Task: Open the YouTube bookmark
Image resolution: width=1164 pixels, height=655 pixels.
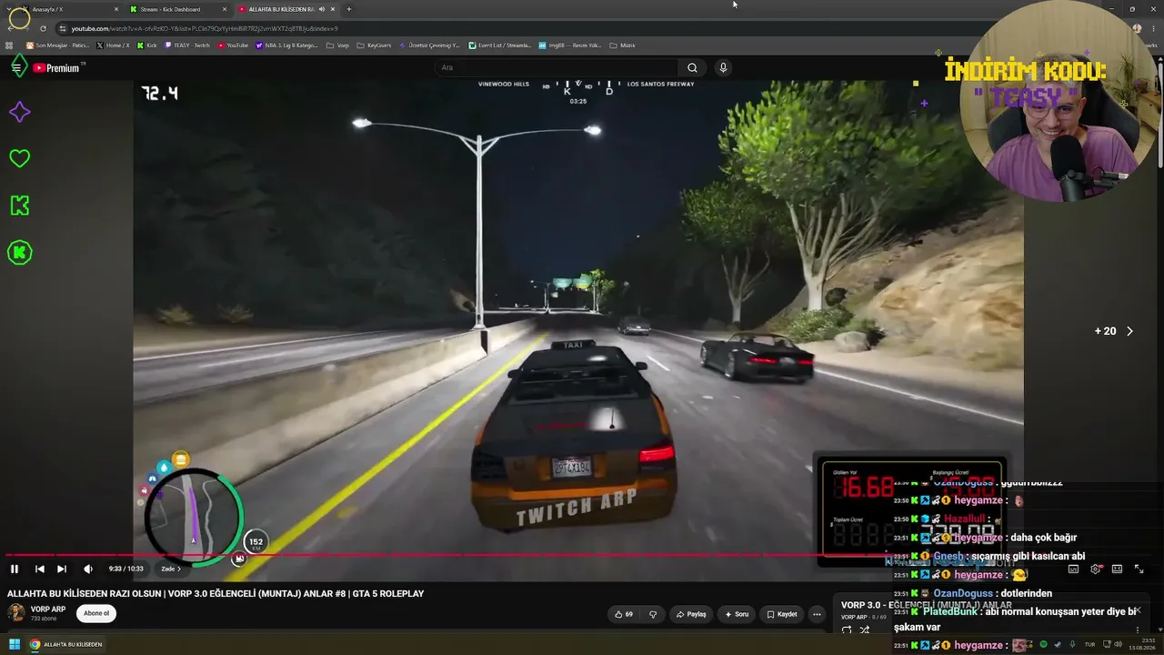Action: (x=232, y=45)
